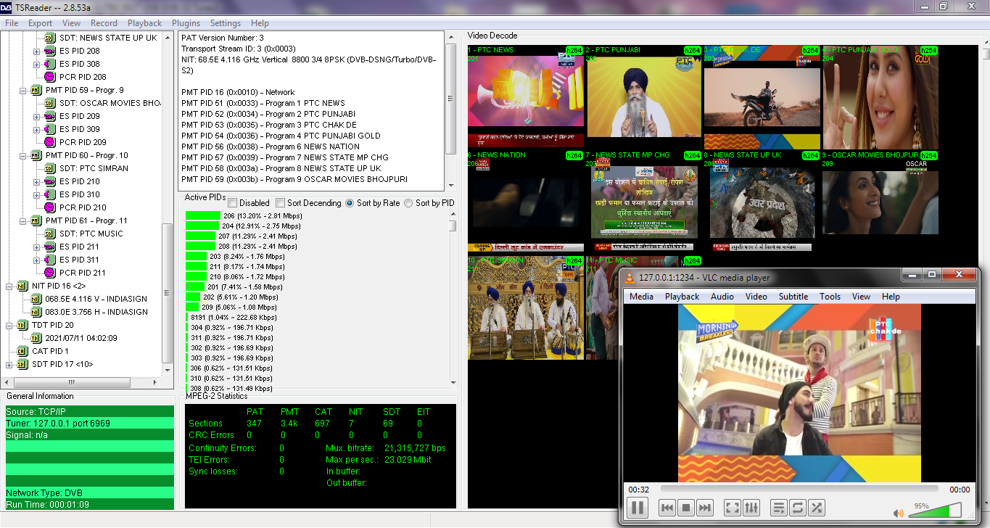This screenshot has height=528, width=990.
Task: Expand the ES PID 209 node
Action: pos(37,116)
